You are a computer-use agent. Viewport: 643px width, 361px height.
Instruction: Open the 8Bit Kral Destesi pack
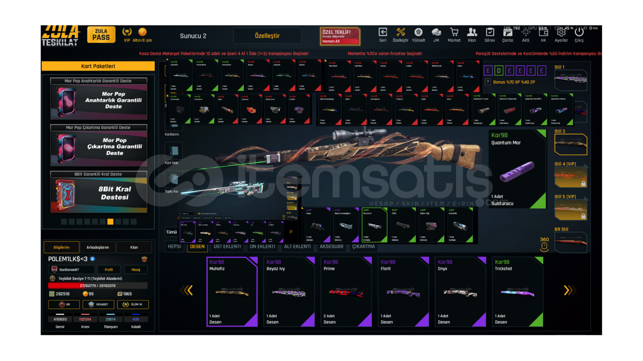(x=98, y=192)
